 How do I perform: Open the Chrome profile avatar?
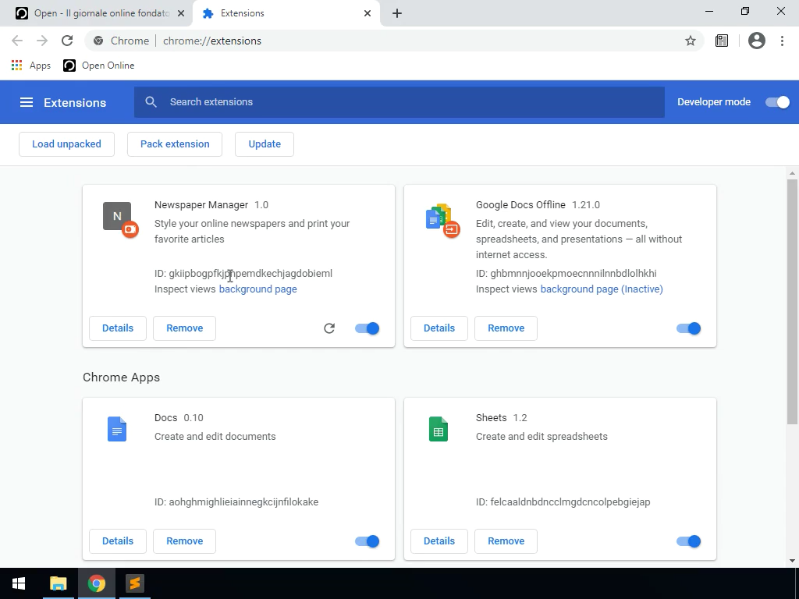757,41
